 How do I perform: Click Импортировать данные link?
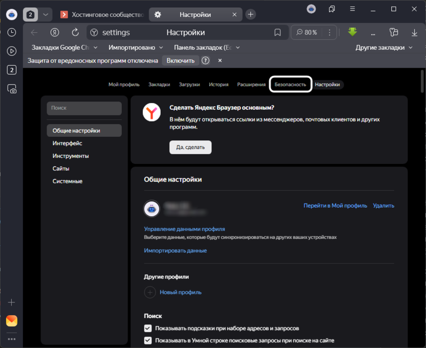175,251
